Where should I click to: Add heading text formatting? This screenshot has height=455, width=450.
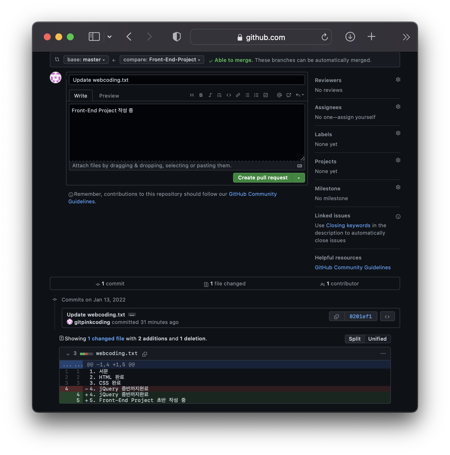coord(192,95)
